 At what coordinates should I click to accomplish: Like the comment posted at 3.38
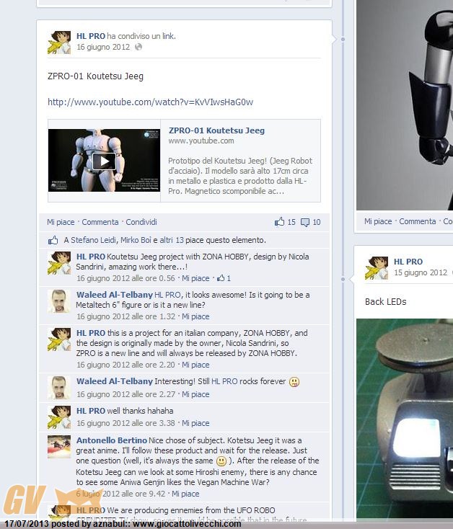195,423
